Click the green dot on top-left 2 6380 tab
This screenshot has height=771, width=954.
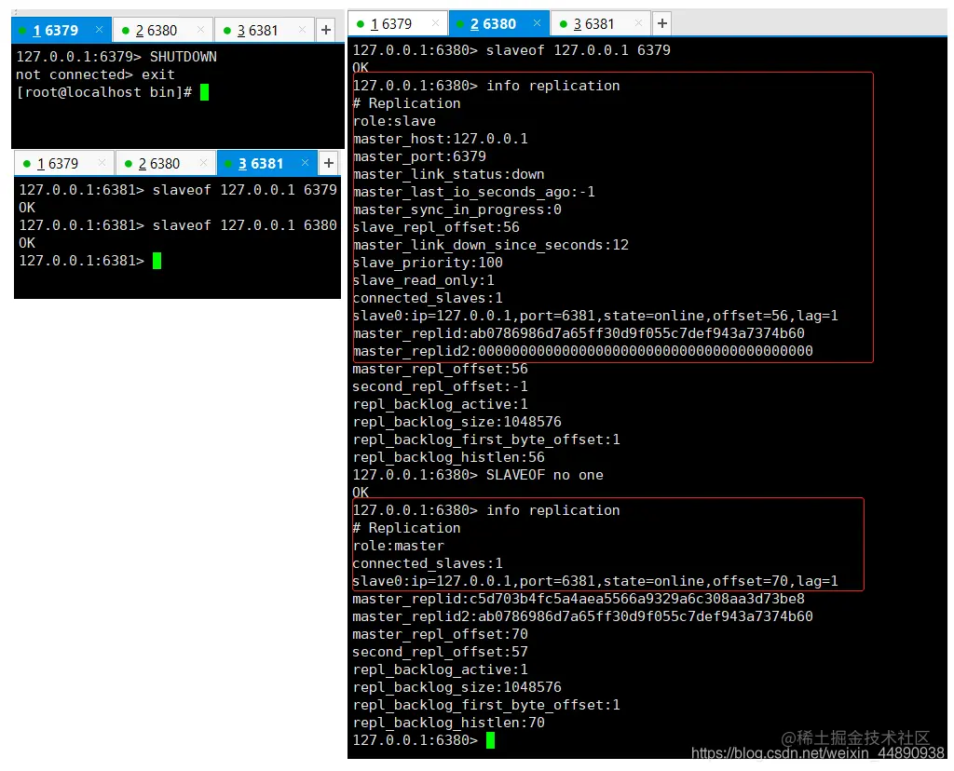point(126,31)
